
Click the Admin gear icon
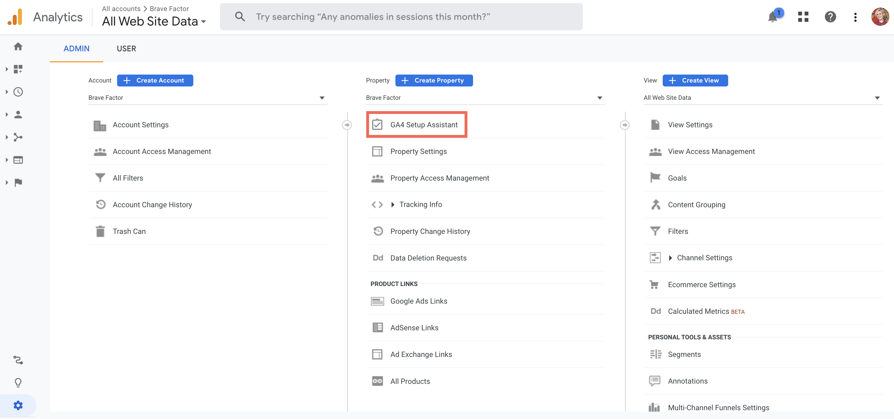click(18, 405)
